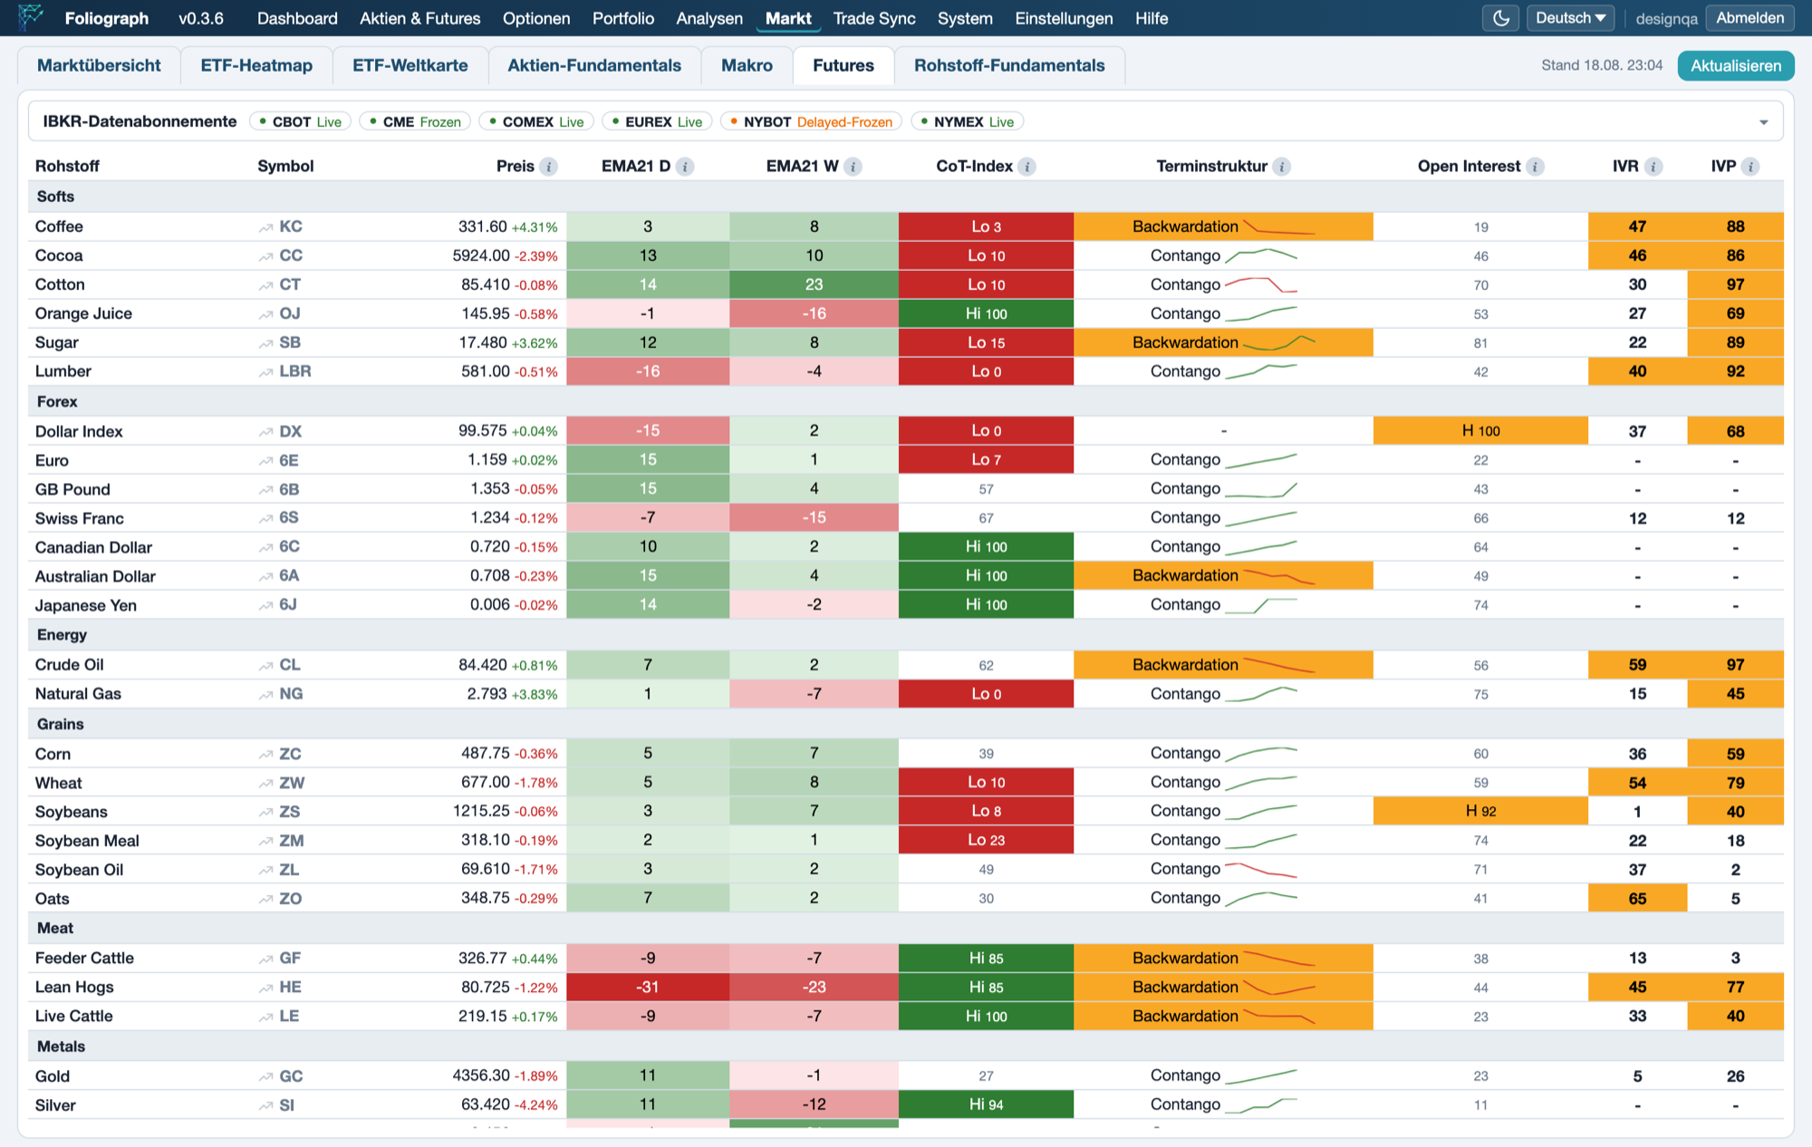
Task: Click the Coffee term structure sparkline
Action: [1278, 227]
